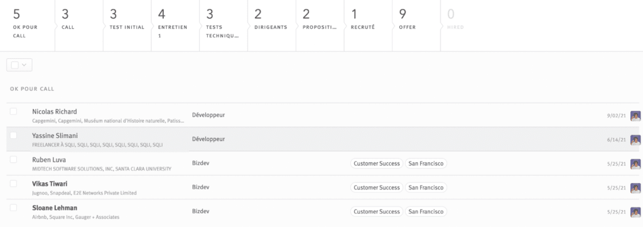643x227 pixels.
Task: Check the box for Sloane Lehman
Action: (x=14, y=208)
